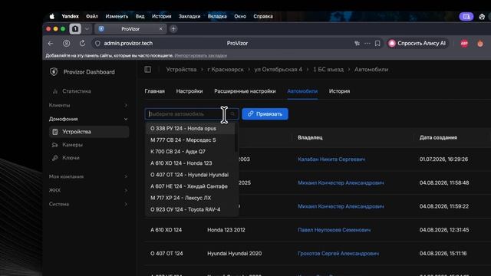Screen dimensions: 491x276
Task: Open the address bar more options
Action: pyautogui.click(x=367, y=44)
